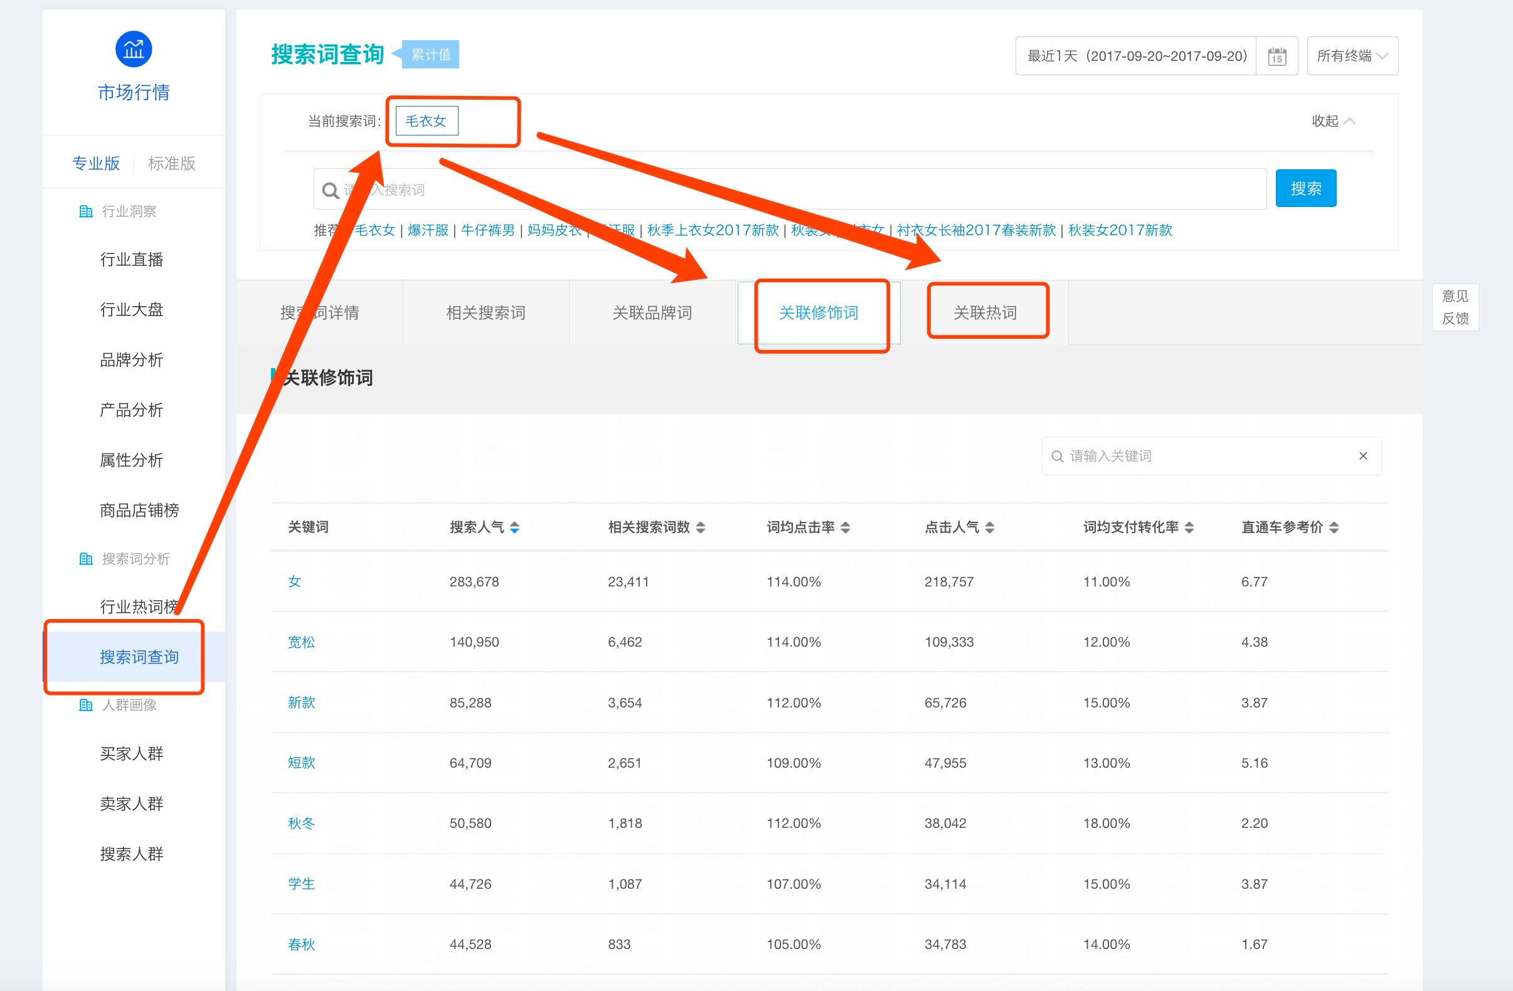Click recommended term 爆汗服

tap(428, 230)
